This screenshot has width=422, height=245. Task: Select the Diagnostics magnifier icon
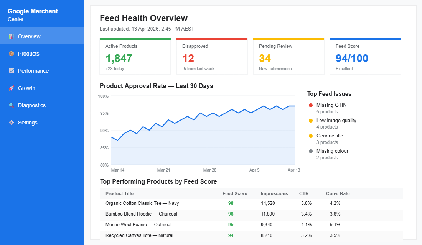(x=12, y=105)
